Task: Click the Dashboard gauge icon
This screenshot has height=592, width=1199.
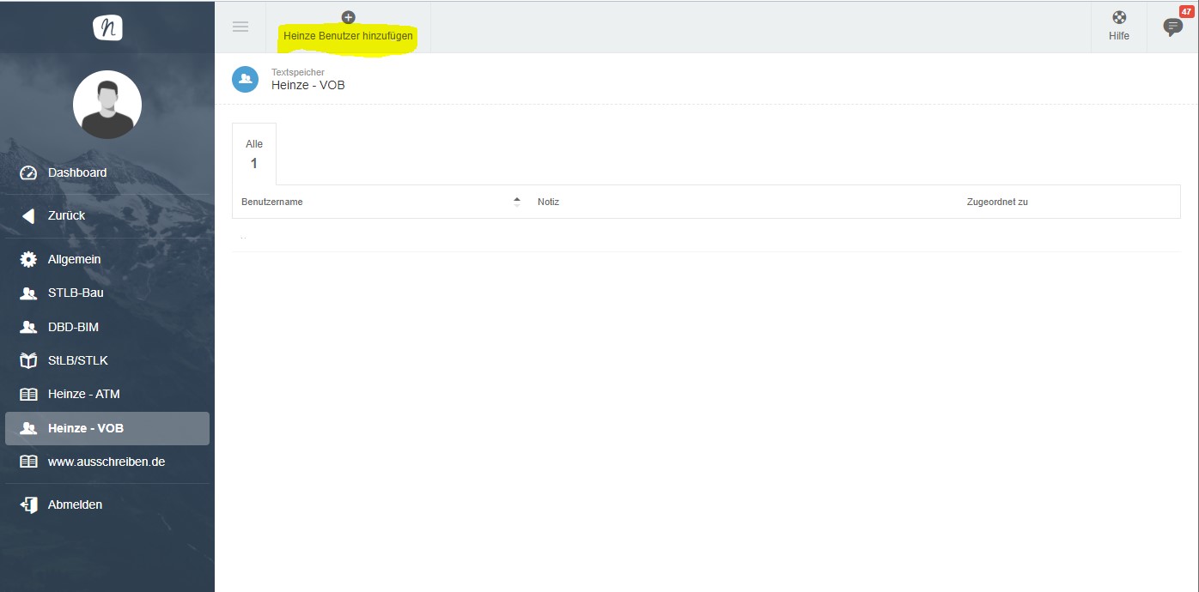Action: pyautogui.click(x=28, y=172)
